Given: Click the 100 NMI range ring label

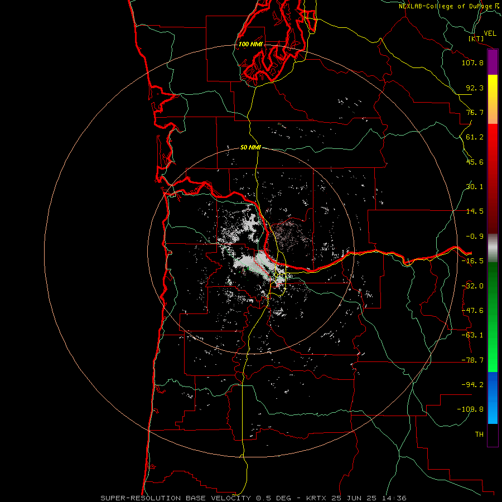Looking at the screenshot, I should click(x=250, y=44).
